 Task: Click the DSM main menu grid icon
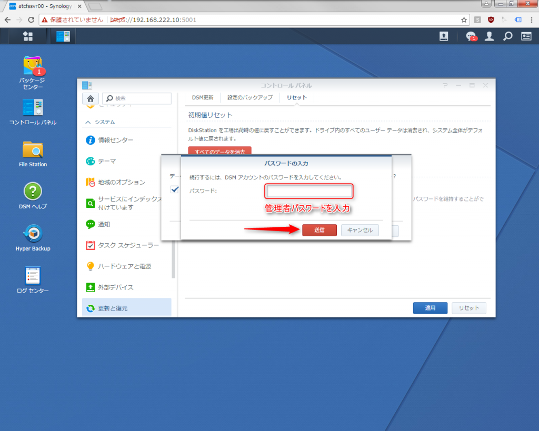coord(28,36)
